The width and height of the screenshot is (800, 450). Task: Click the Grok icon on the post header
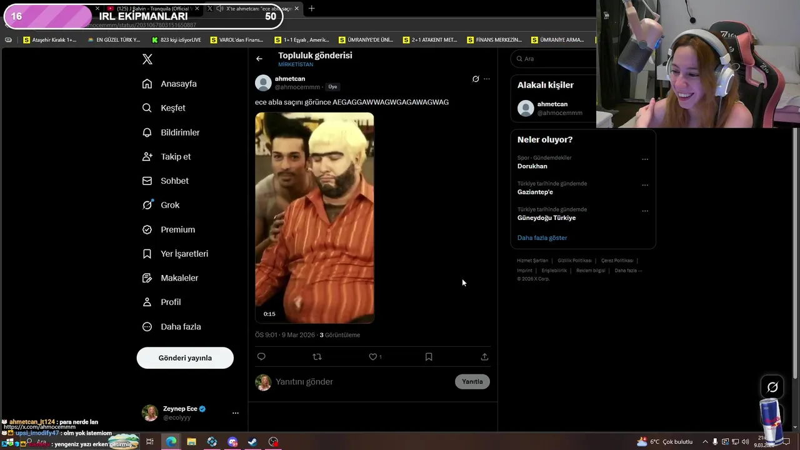(476, 79)
